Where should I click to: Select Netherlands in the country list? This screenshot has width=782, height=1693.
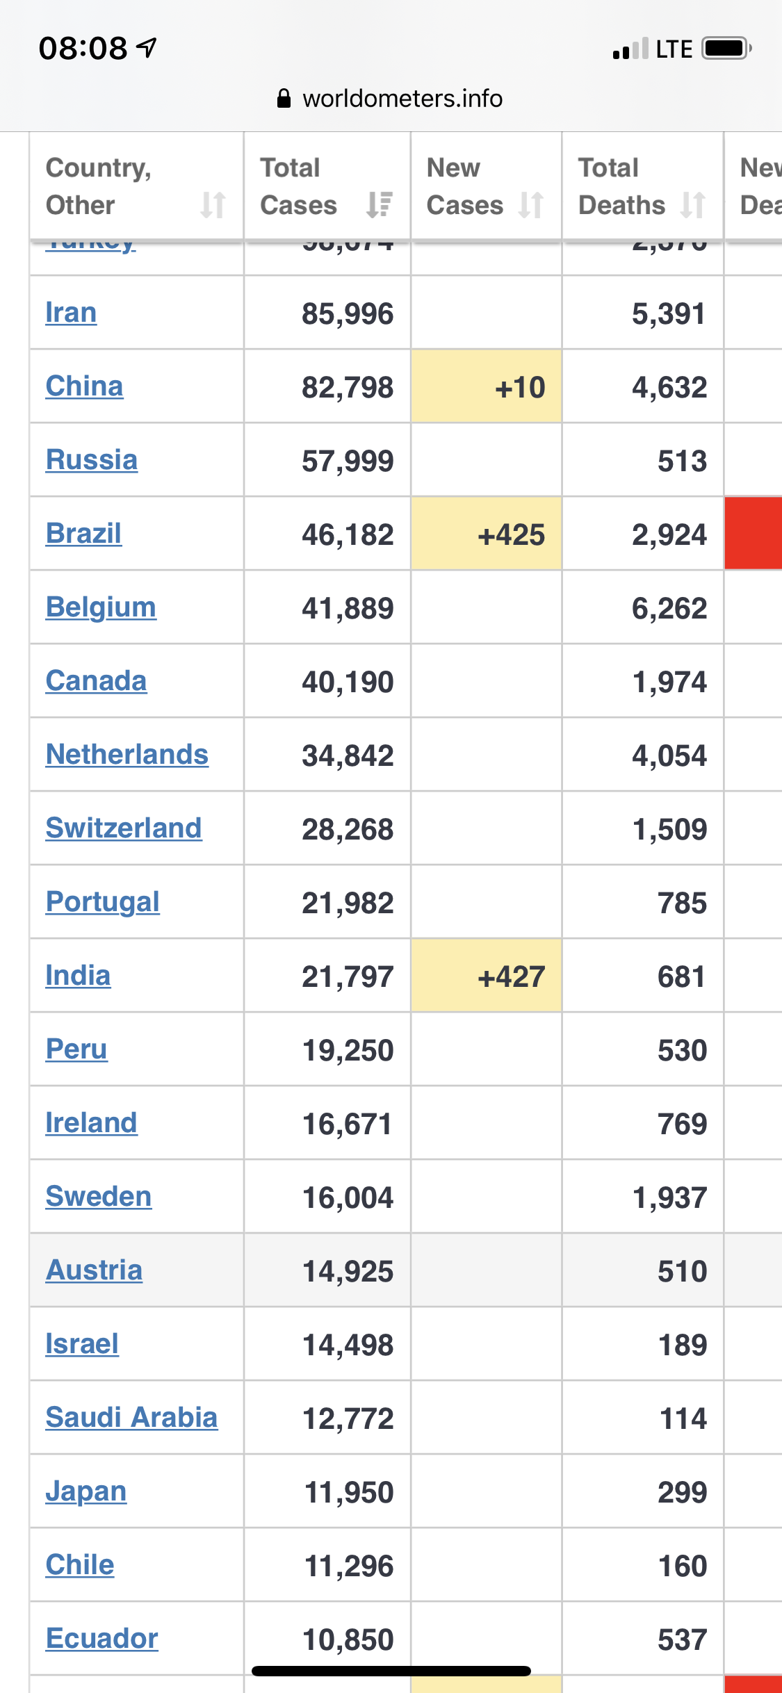127,754
